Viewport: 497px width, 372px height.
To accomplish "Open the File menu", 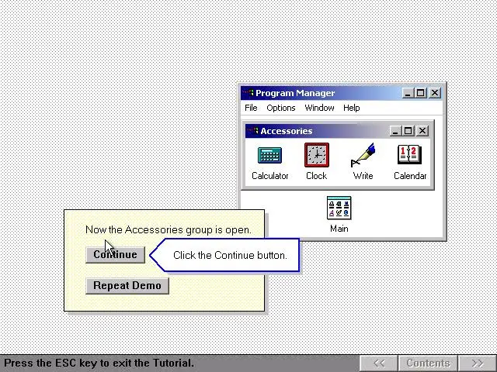I will (251, 108).
